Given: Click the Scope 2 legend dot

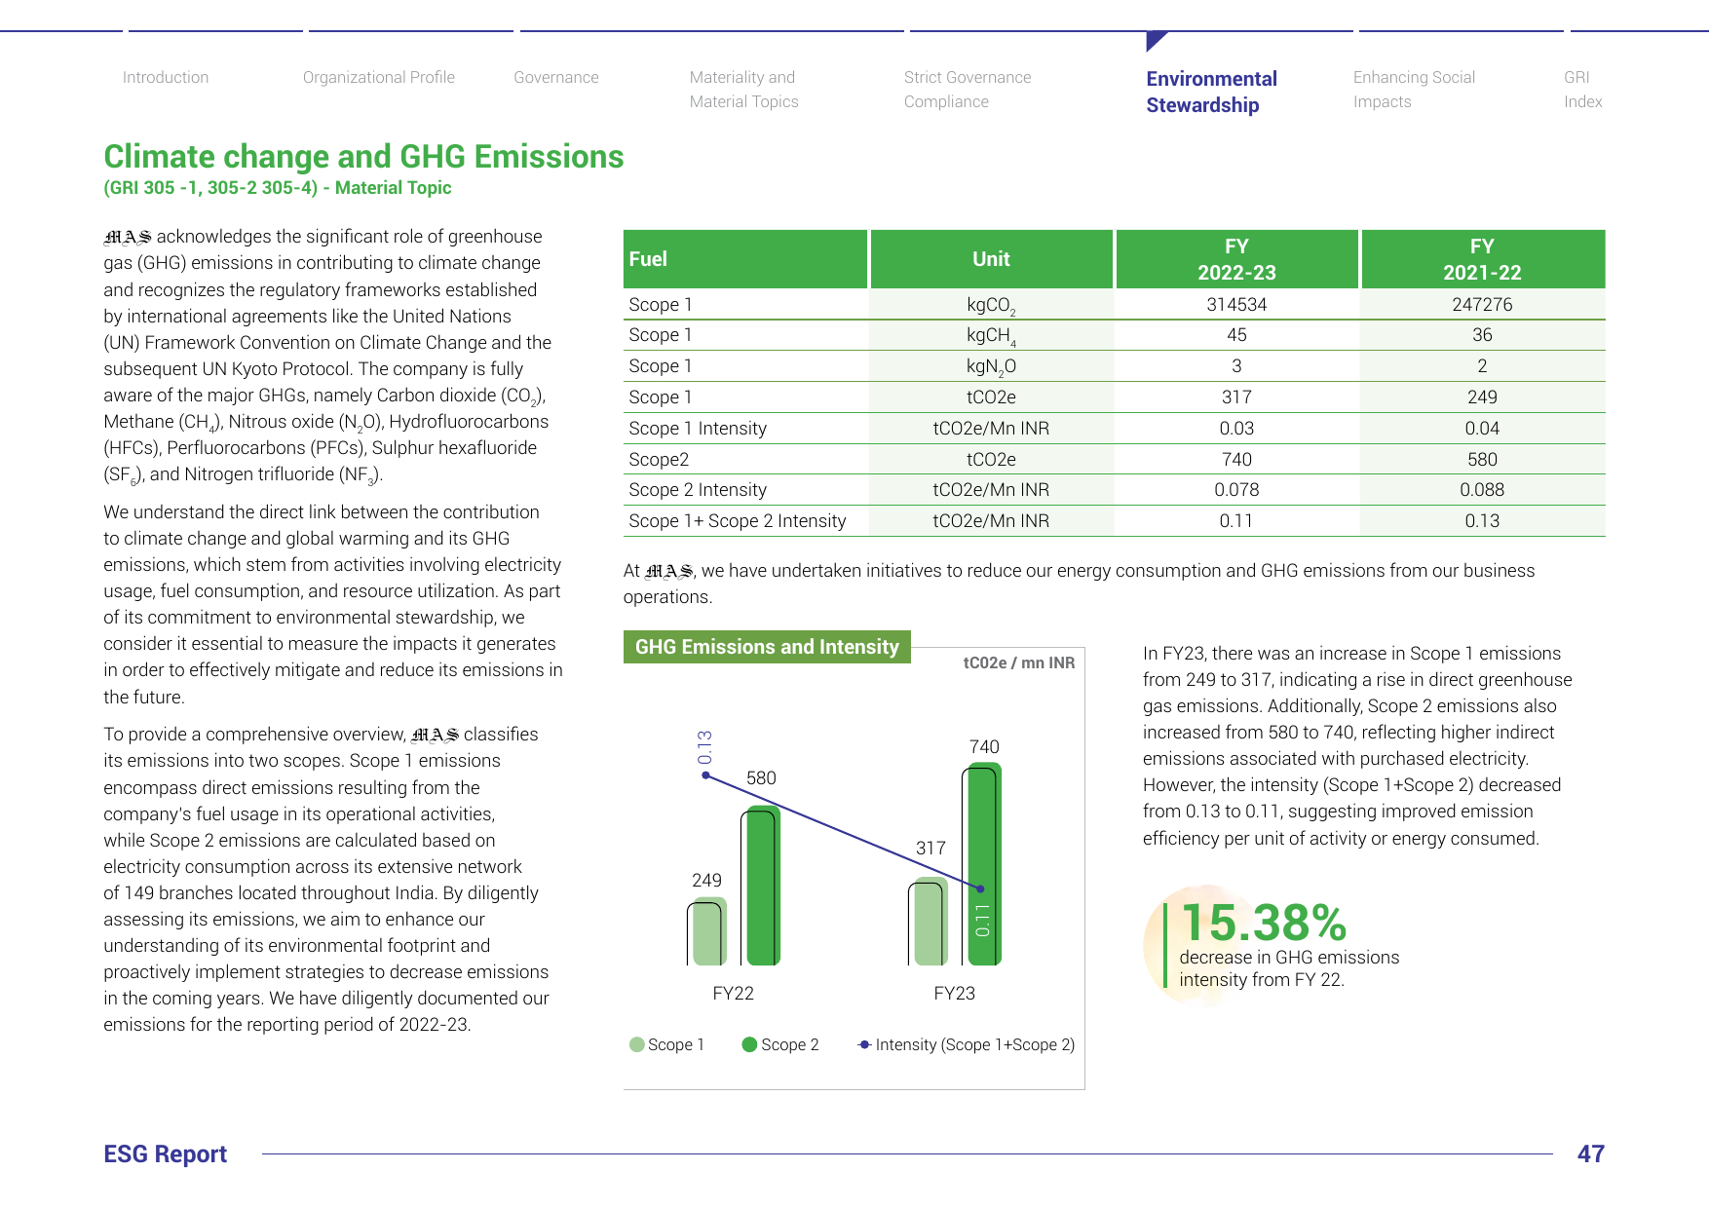Looking at the screenshot, I should coord(749,1044).
